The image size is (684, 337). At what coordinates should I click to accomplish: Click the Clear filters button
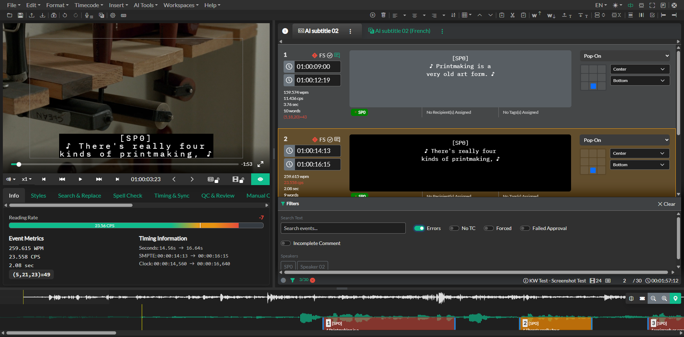667,204
